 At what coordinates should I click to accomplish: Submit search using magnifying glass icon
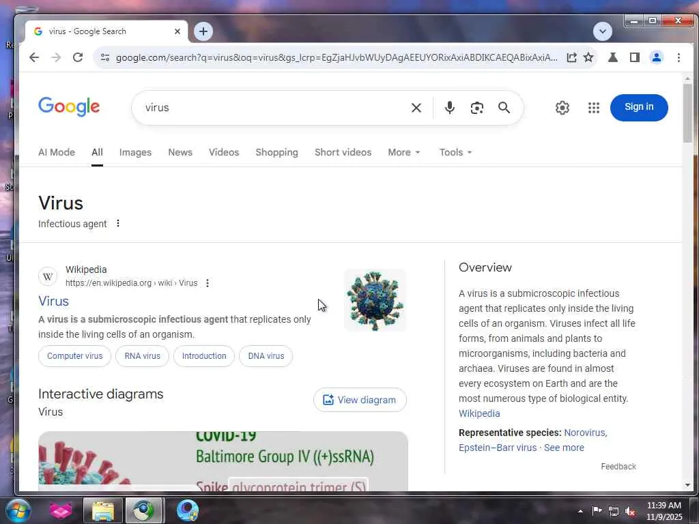(x=504, y=108)
